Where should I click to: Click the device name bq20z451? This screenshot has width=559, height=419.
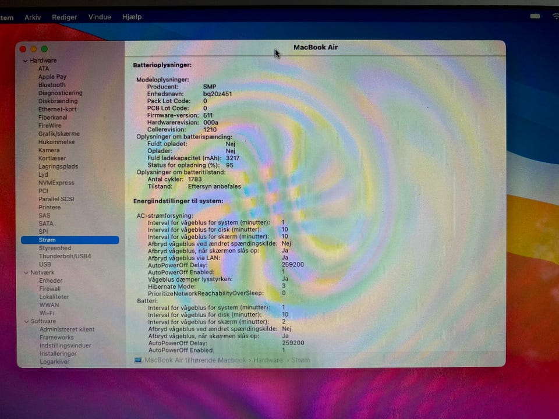pos(217,94)
